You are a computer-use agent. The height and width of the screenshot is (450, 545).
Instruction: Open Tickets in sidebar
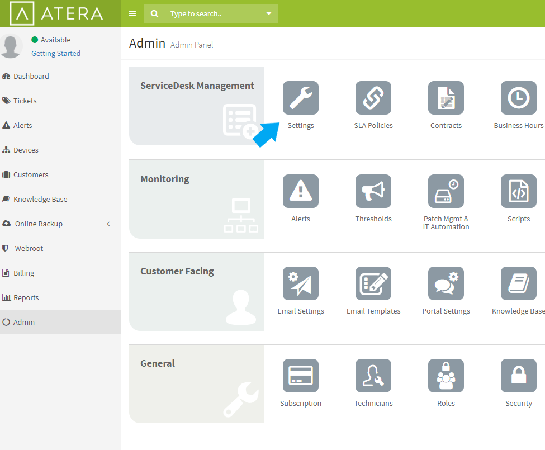pyautogui.click(x=60, y=101)
